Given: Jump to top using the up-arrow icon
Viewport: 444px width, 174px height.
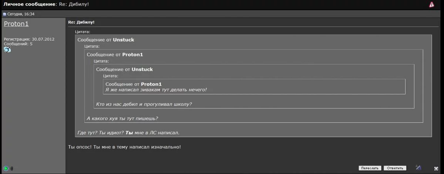Looking at the screenshot, I should click(436, 168).
